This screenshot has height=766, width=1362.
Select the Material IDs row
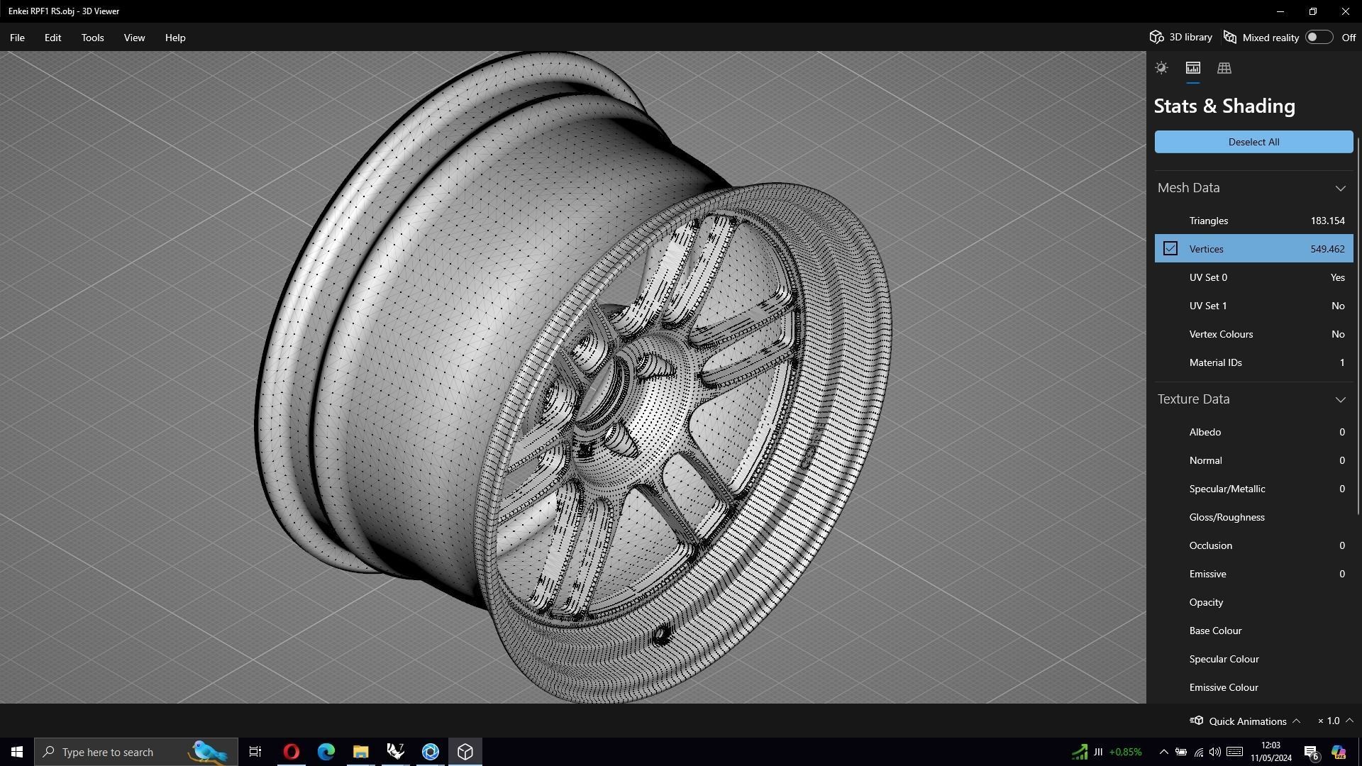[x=1253, y=362]
